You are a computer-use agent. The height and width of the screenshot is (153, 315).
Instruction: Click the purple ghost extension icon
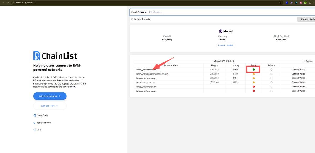(x=291, y=3)
